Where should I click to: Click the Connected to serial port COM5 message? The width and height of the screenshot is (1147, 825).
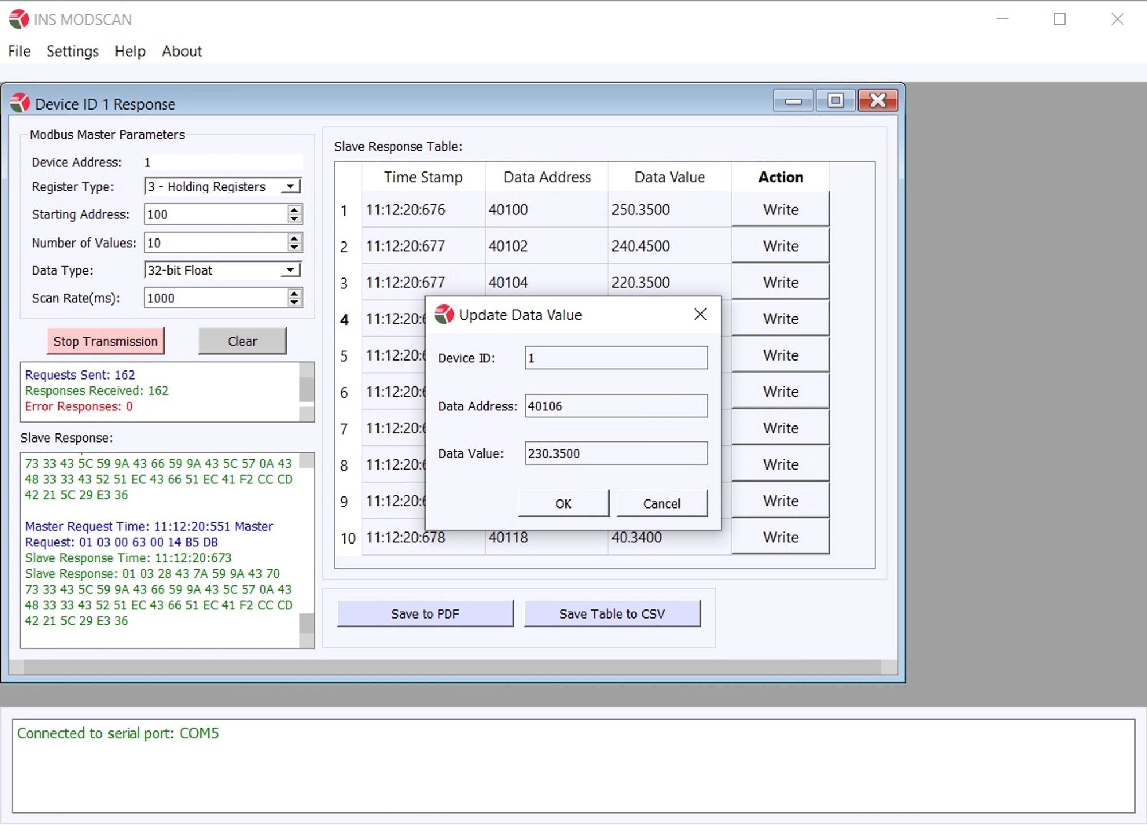118,733
